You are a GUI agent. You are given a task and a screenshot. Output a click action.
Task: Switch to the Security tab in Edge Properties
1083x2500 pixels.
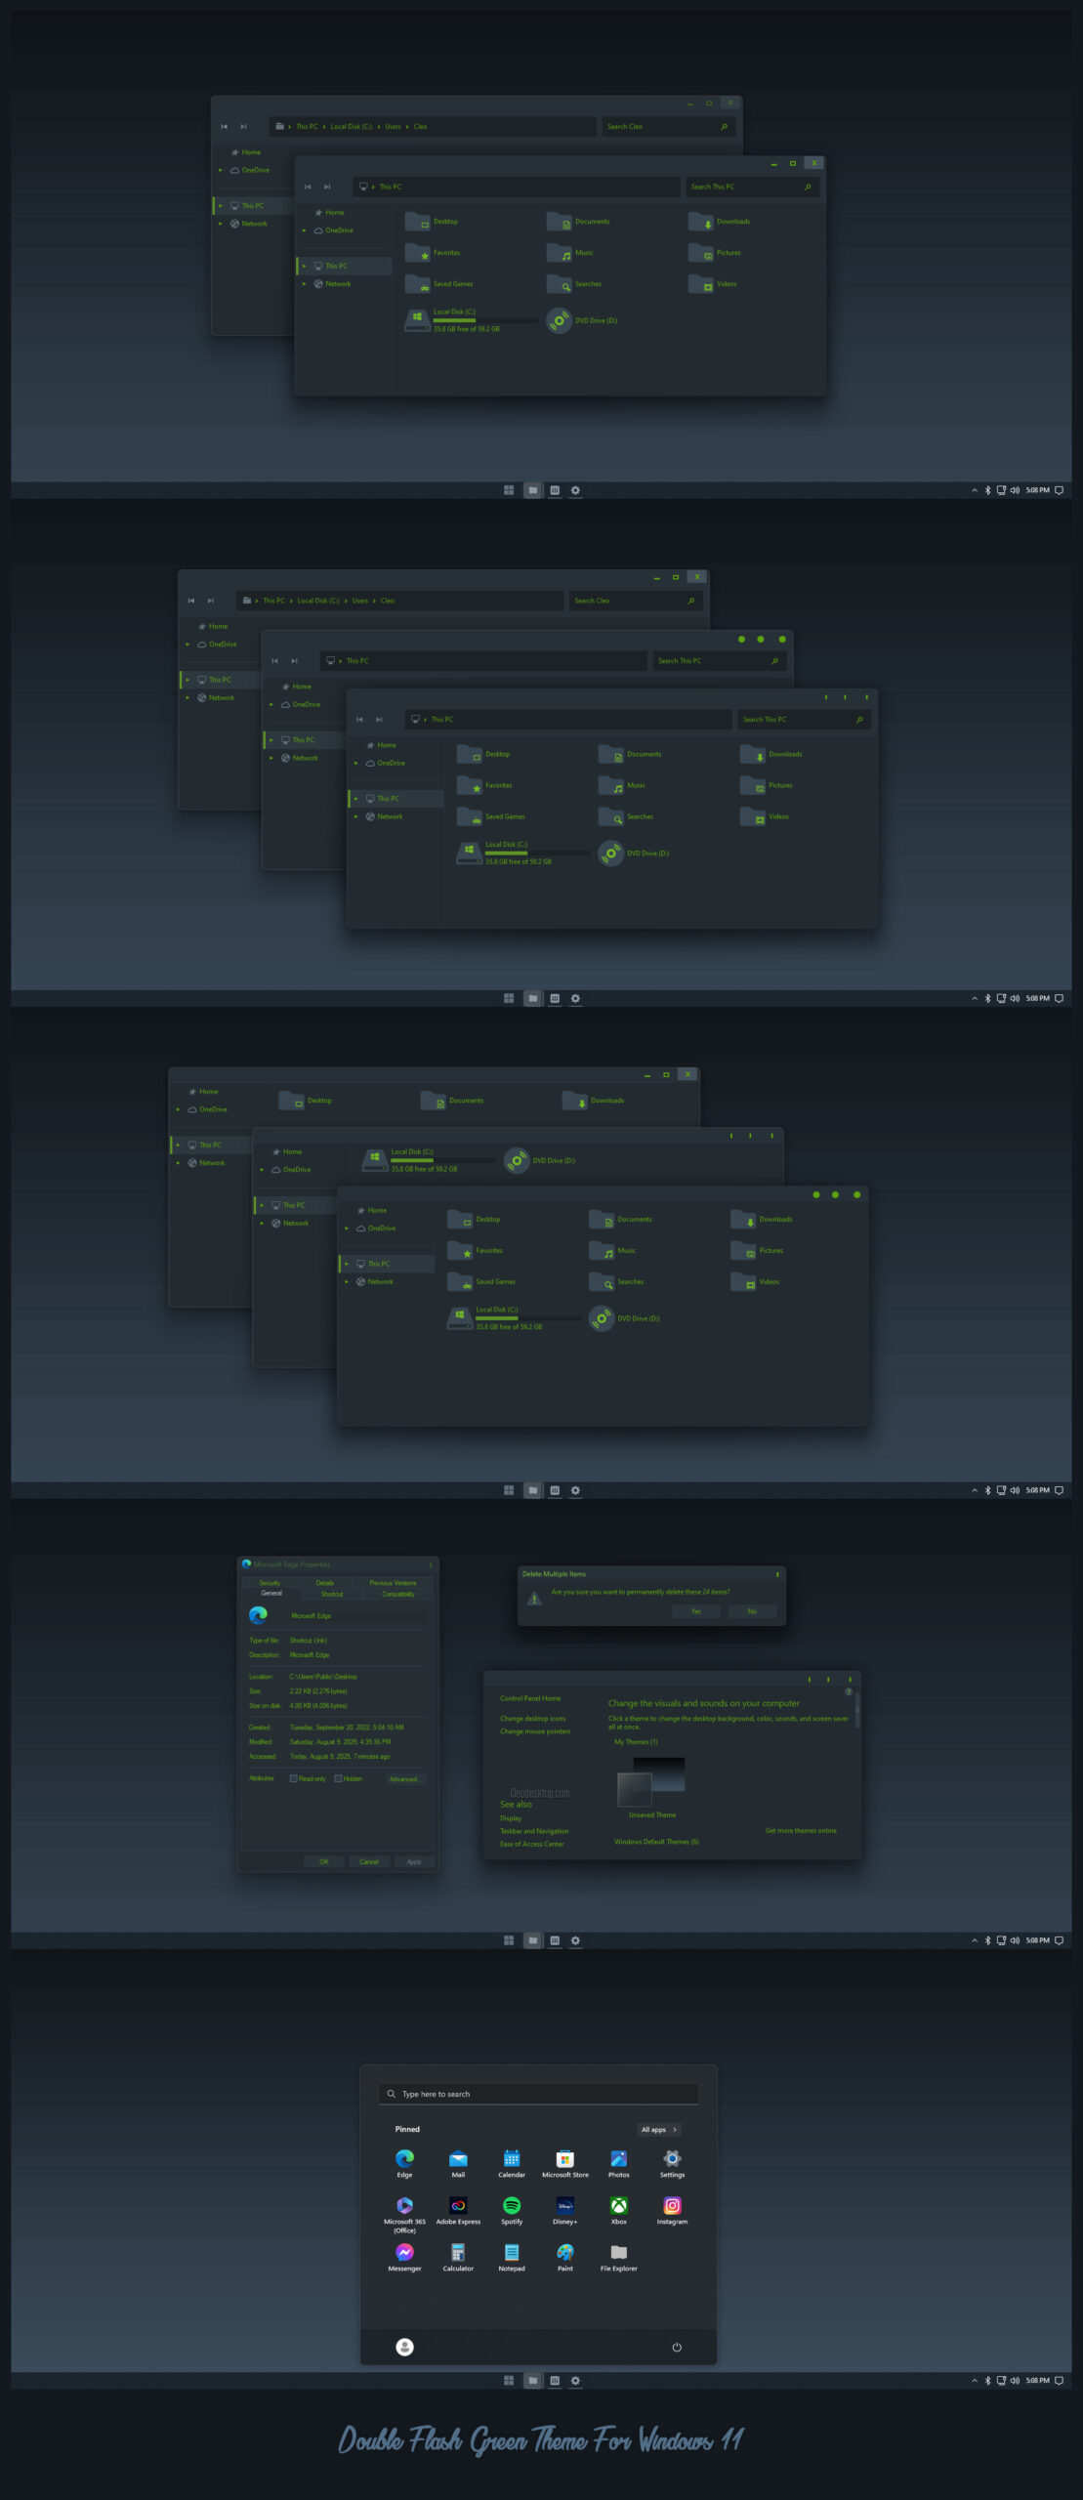click(x=270, y=1583)
